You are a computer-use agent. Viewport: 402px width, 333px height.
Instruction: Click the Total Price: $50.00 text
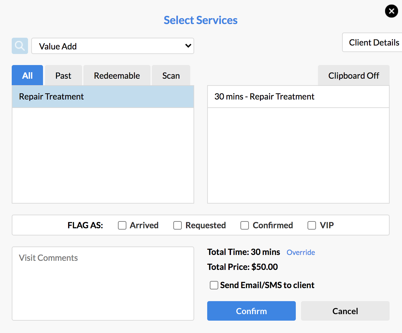(242, 267)
